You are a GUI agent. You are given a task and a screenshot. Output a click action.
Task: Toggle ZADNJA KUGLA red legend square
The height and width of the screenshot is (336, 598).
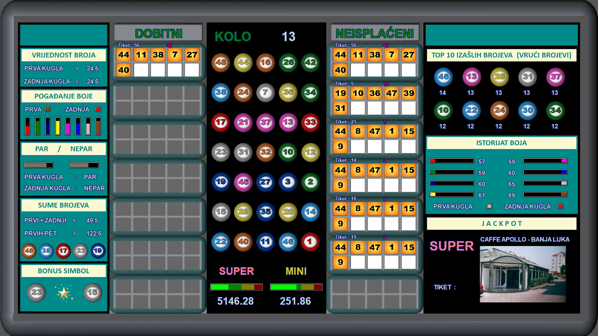560,206
